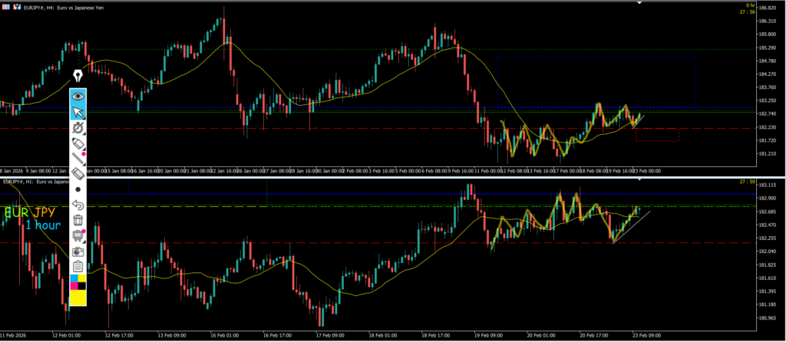Click the 'EUR JPY' text label
The width and height of the screenshot is (786, 342).
(x=31, y=211)
